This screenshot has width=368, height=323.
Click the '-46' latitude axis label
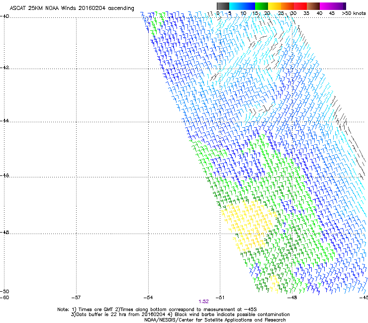[x=4, y=175]
